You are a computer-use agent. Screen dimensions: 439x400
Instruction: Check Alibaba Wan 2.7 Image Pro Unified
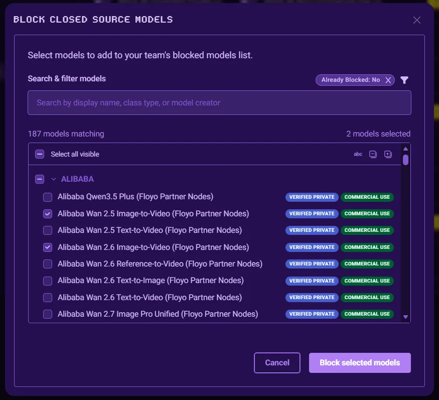48,314
